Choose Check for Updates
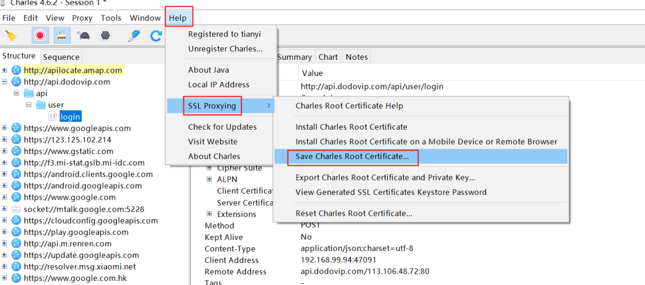The height and width of the screenshot is (285, 645). [221, 127]
